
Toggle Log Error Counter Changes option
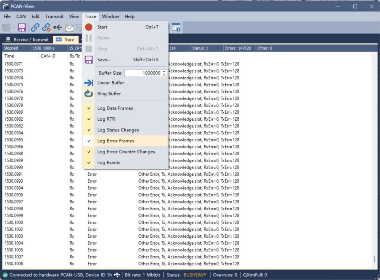pyautogui.click(x=125, y=152)
